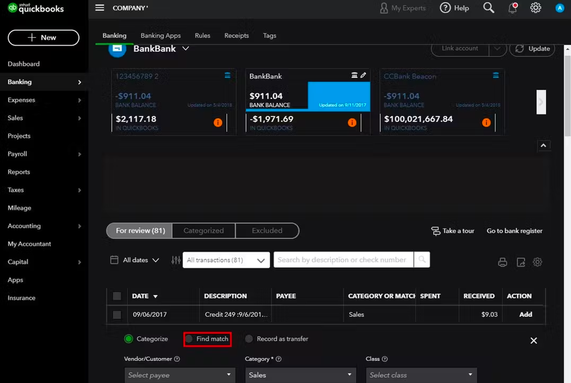The image size is (571, 383).
Task: Click the vertical scrollbar on the right
Action: tap(568, 95)
